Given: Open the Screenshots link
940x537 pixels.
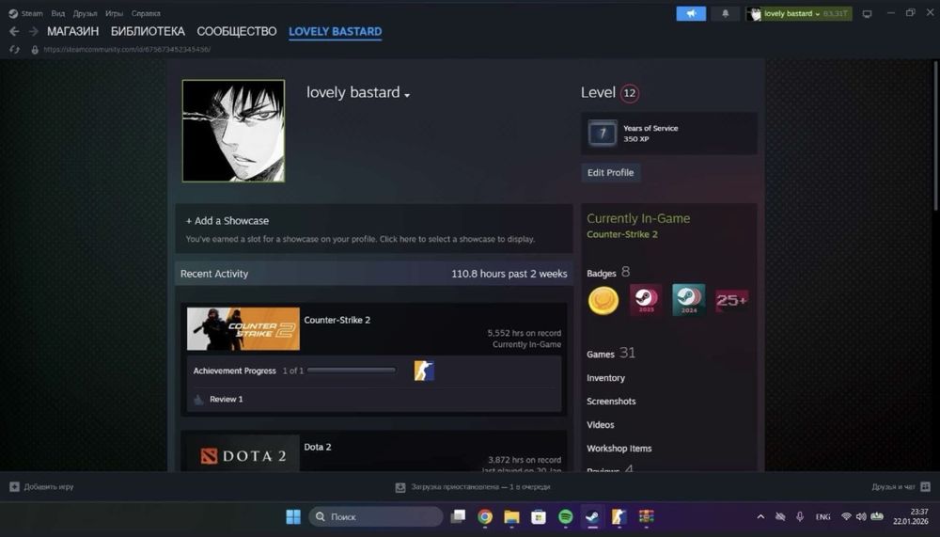Looking at the screenshot, I should pos(611,402).
